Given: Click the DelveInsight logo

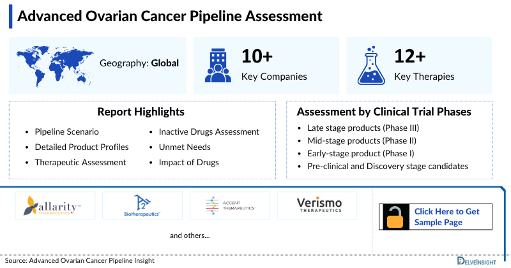Looking at the screenshot, I should coord(477,261).
